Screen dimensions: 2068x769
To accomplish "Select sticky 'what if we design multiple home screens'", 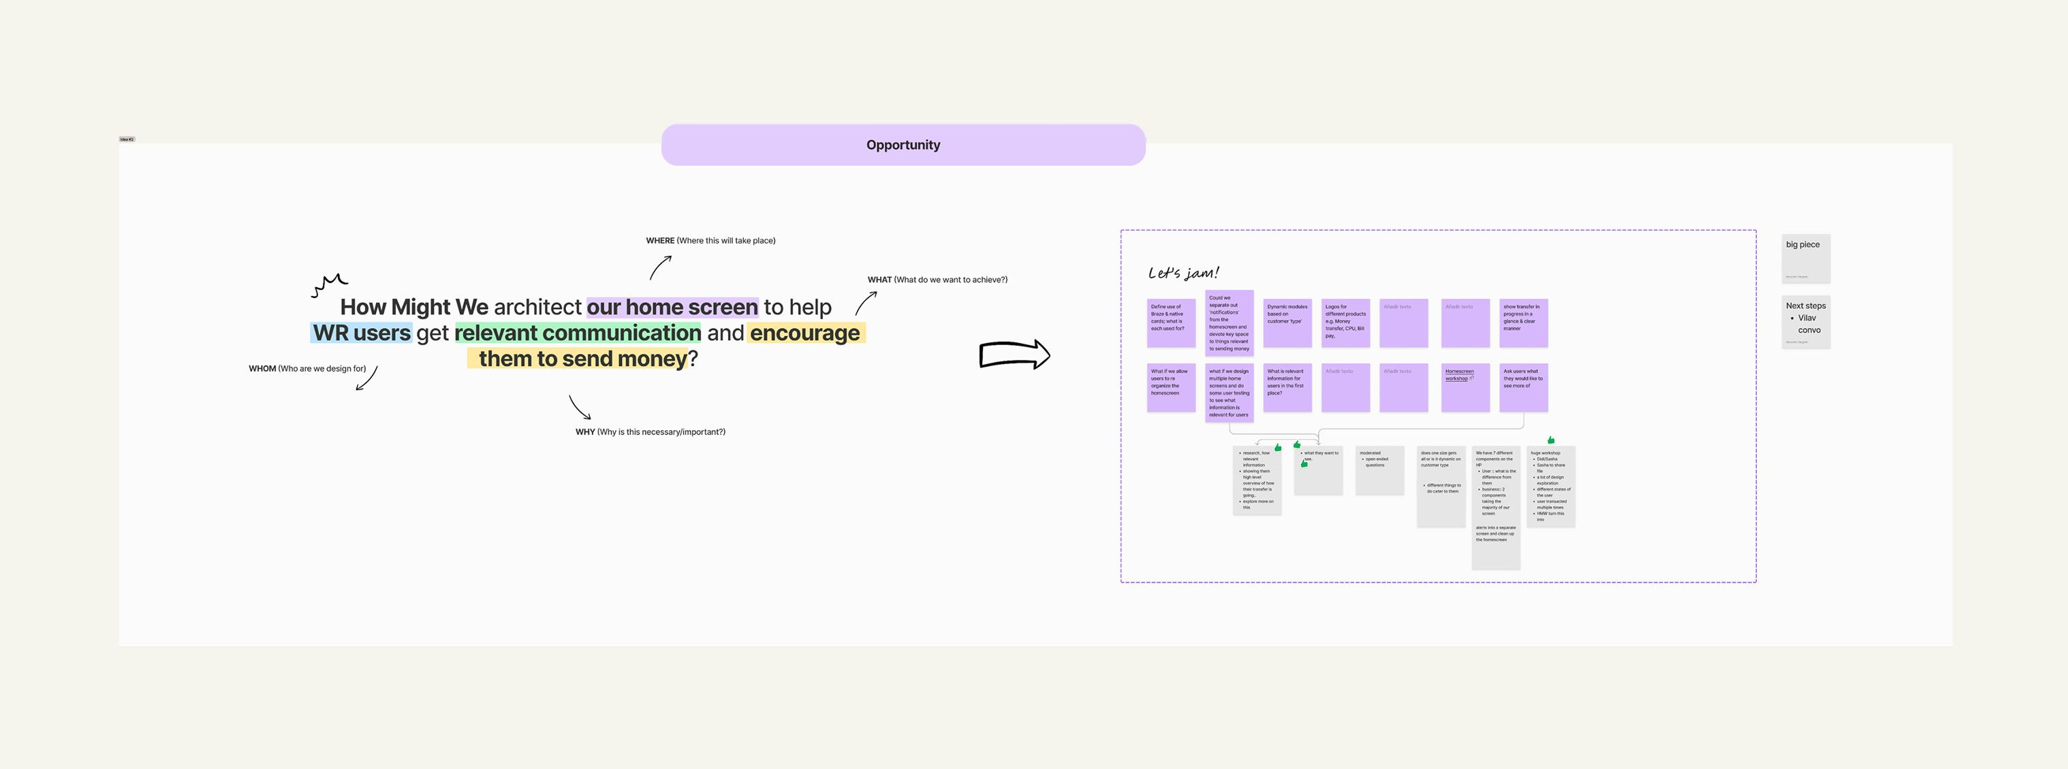I will (x=1229, y=393).
